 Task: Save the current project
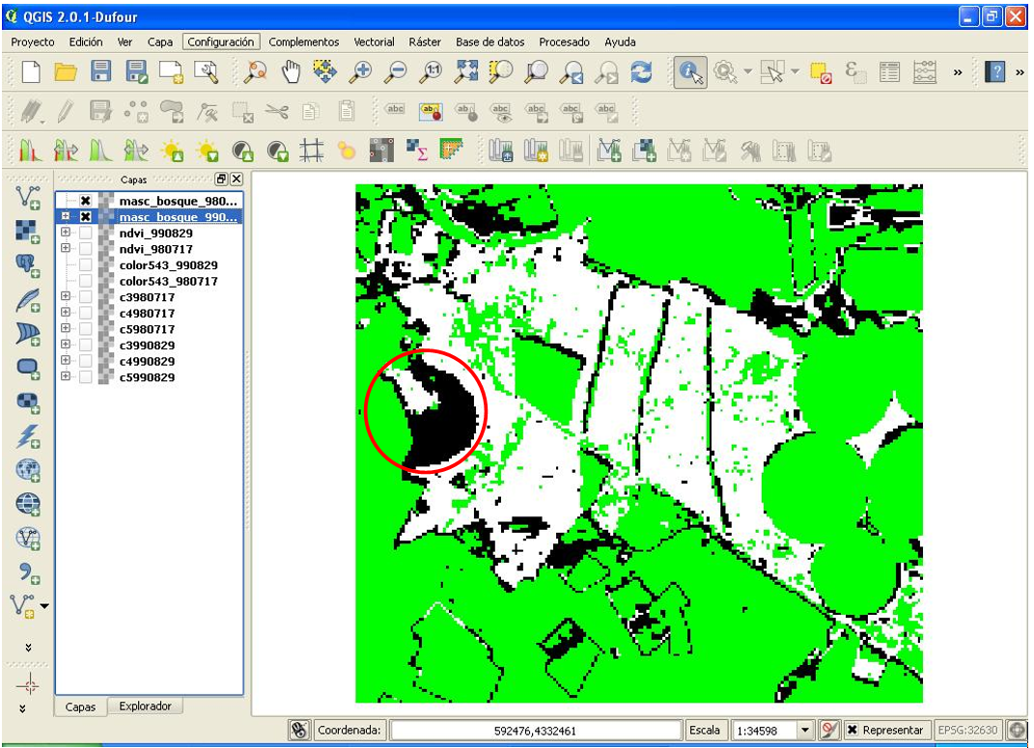pyautogui.click(x=101, y=71)
